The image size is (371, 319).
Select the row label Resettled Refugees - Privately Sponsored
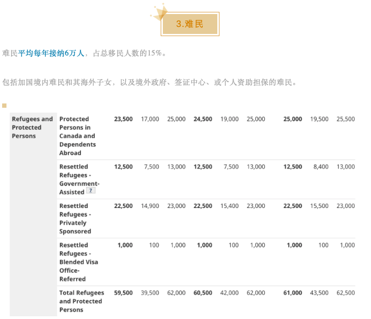coord(75,219)
